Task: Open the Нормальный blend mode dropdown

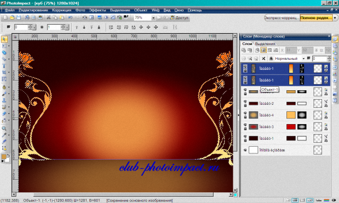Action: pos(303,59)
